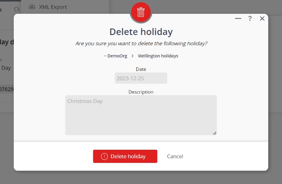The height and width of the screenshot is (184, 282).
Task: Cancel the holiday deletion
Action: click(175, 156)
